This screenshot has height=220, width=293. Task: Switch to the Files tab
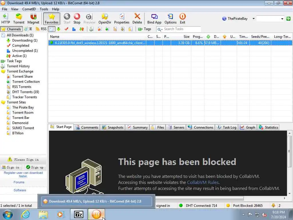[158, 127]
